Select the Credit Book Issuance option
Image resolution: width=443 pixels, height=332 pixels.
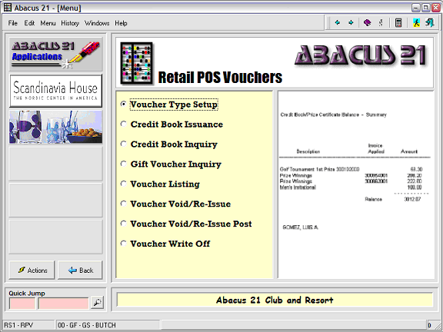click(172, 124)
